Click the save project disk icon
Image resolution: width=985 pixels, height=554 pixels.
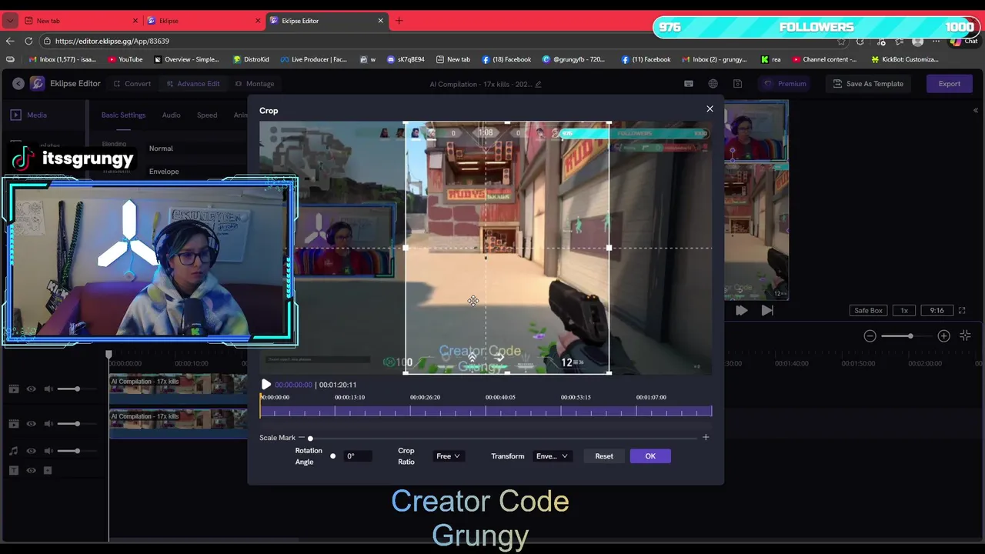pos(737,84)
